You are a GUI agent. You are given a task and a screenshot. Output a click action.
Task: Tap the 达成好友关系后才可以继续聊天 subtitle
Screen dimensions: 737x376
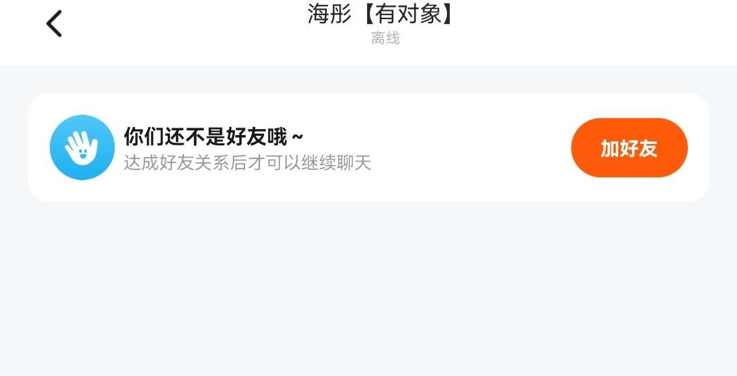[x=248, y=163]
